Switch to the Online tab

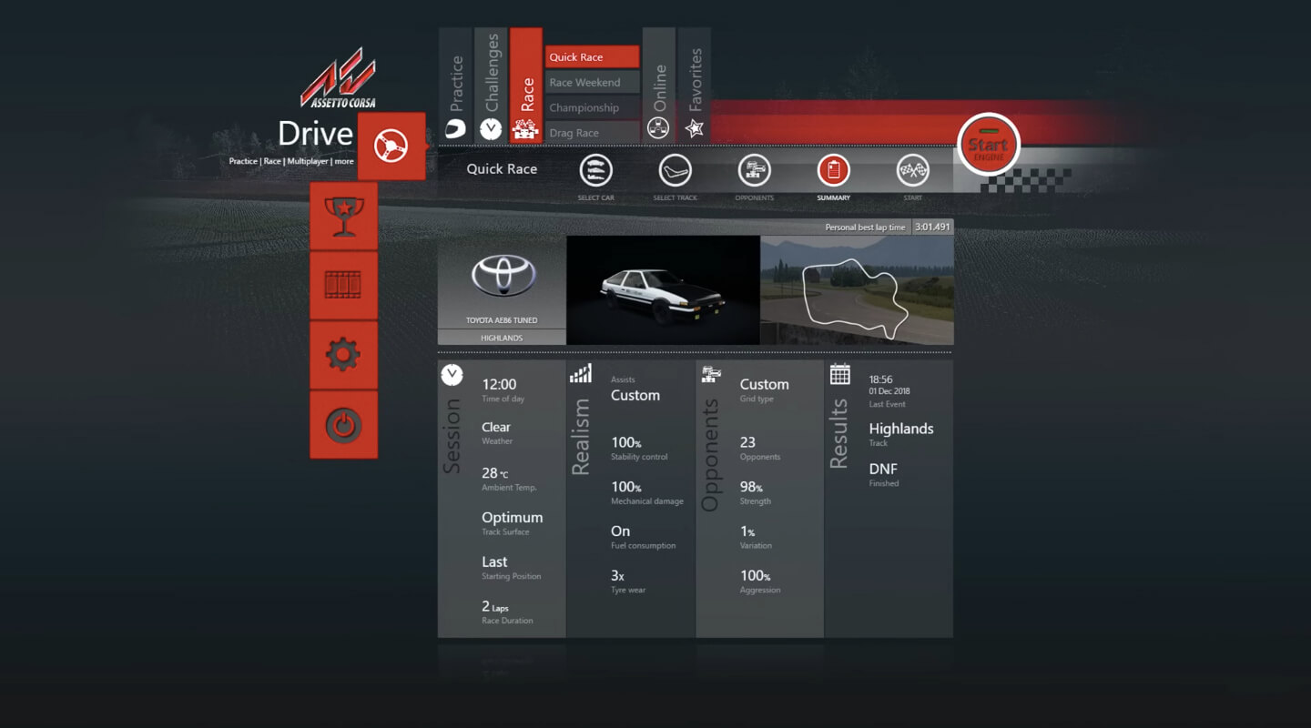tap(659, 86)
